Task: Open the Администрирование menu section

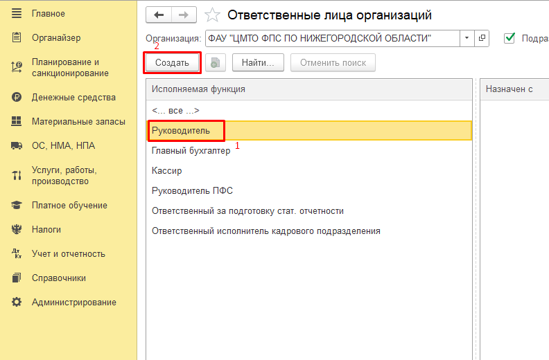Action: (74, 303)
